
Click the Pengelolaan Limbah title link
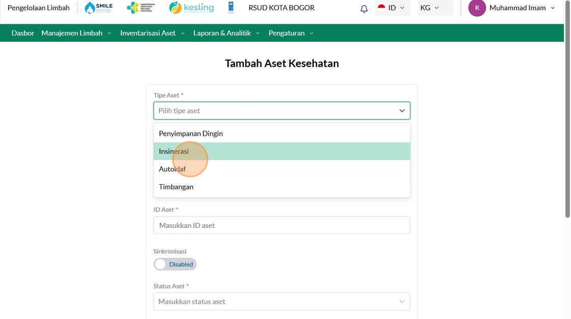point(39,8)
